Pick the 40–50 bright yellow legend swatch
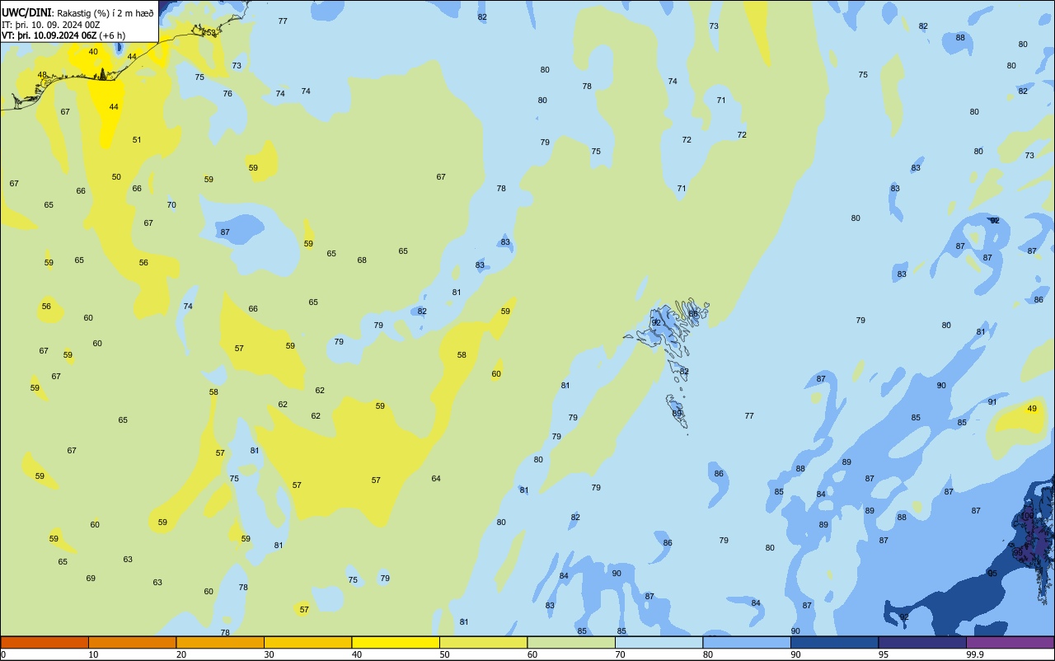The height and width of the screenshot is (661, 1055). tap(396, 642)
